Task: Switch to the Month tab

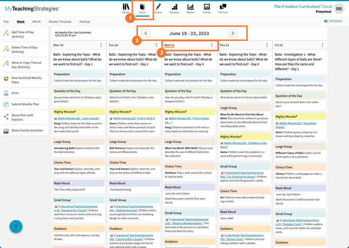Action: coord(36,22)
